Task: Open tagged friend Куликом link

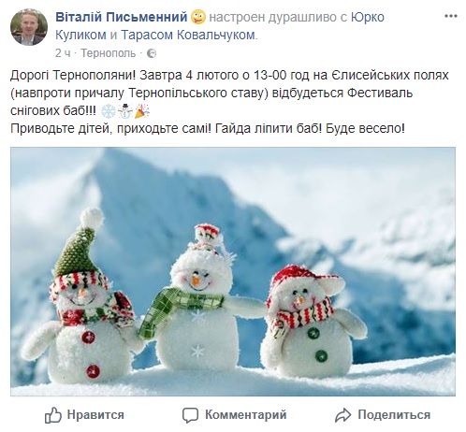Action: [80, 35]
